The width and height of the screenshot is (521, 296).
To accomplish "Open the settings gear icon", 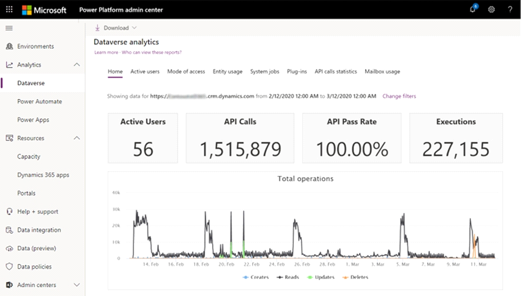I will coord(492,9).
